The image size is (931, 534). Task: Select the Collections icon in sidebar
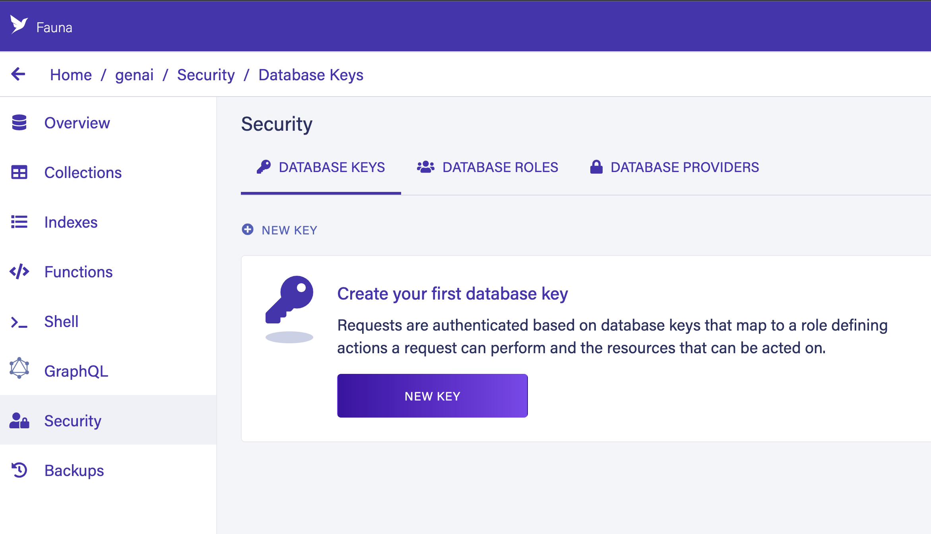[x=19, y=172]
